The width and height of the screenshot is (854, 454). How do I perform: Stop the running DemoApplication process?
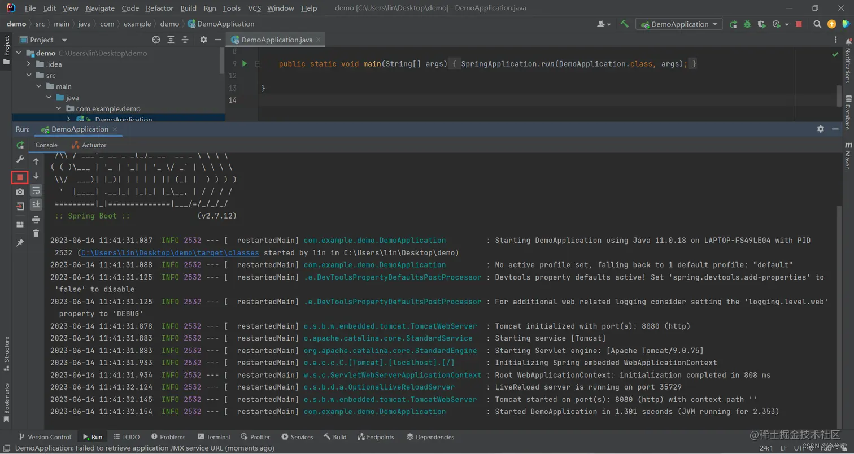[x=20, y=177]
